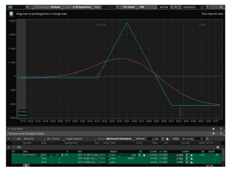Click the SPX symbol input field
Viewport: 230px width, 171px height.
[17, 7]
